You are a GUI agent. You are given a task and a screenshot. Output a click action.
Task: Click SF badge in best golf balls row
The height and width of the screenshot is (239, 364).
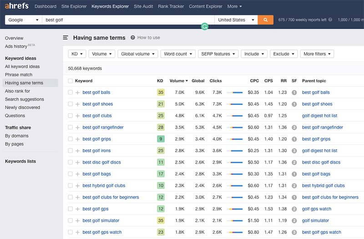pyautogui.click(x=294, y=93)
